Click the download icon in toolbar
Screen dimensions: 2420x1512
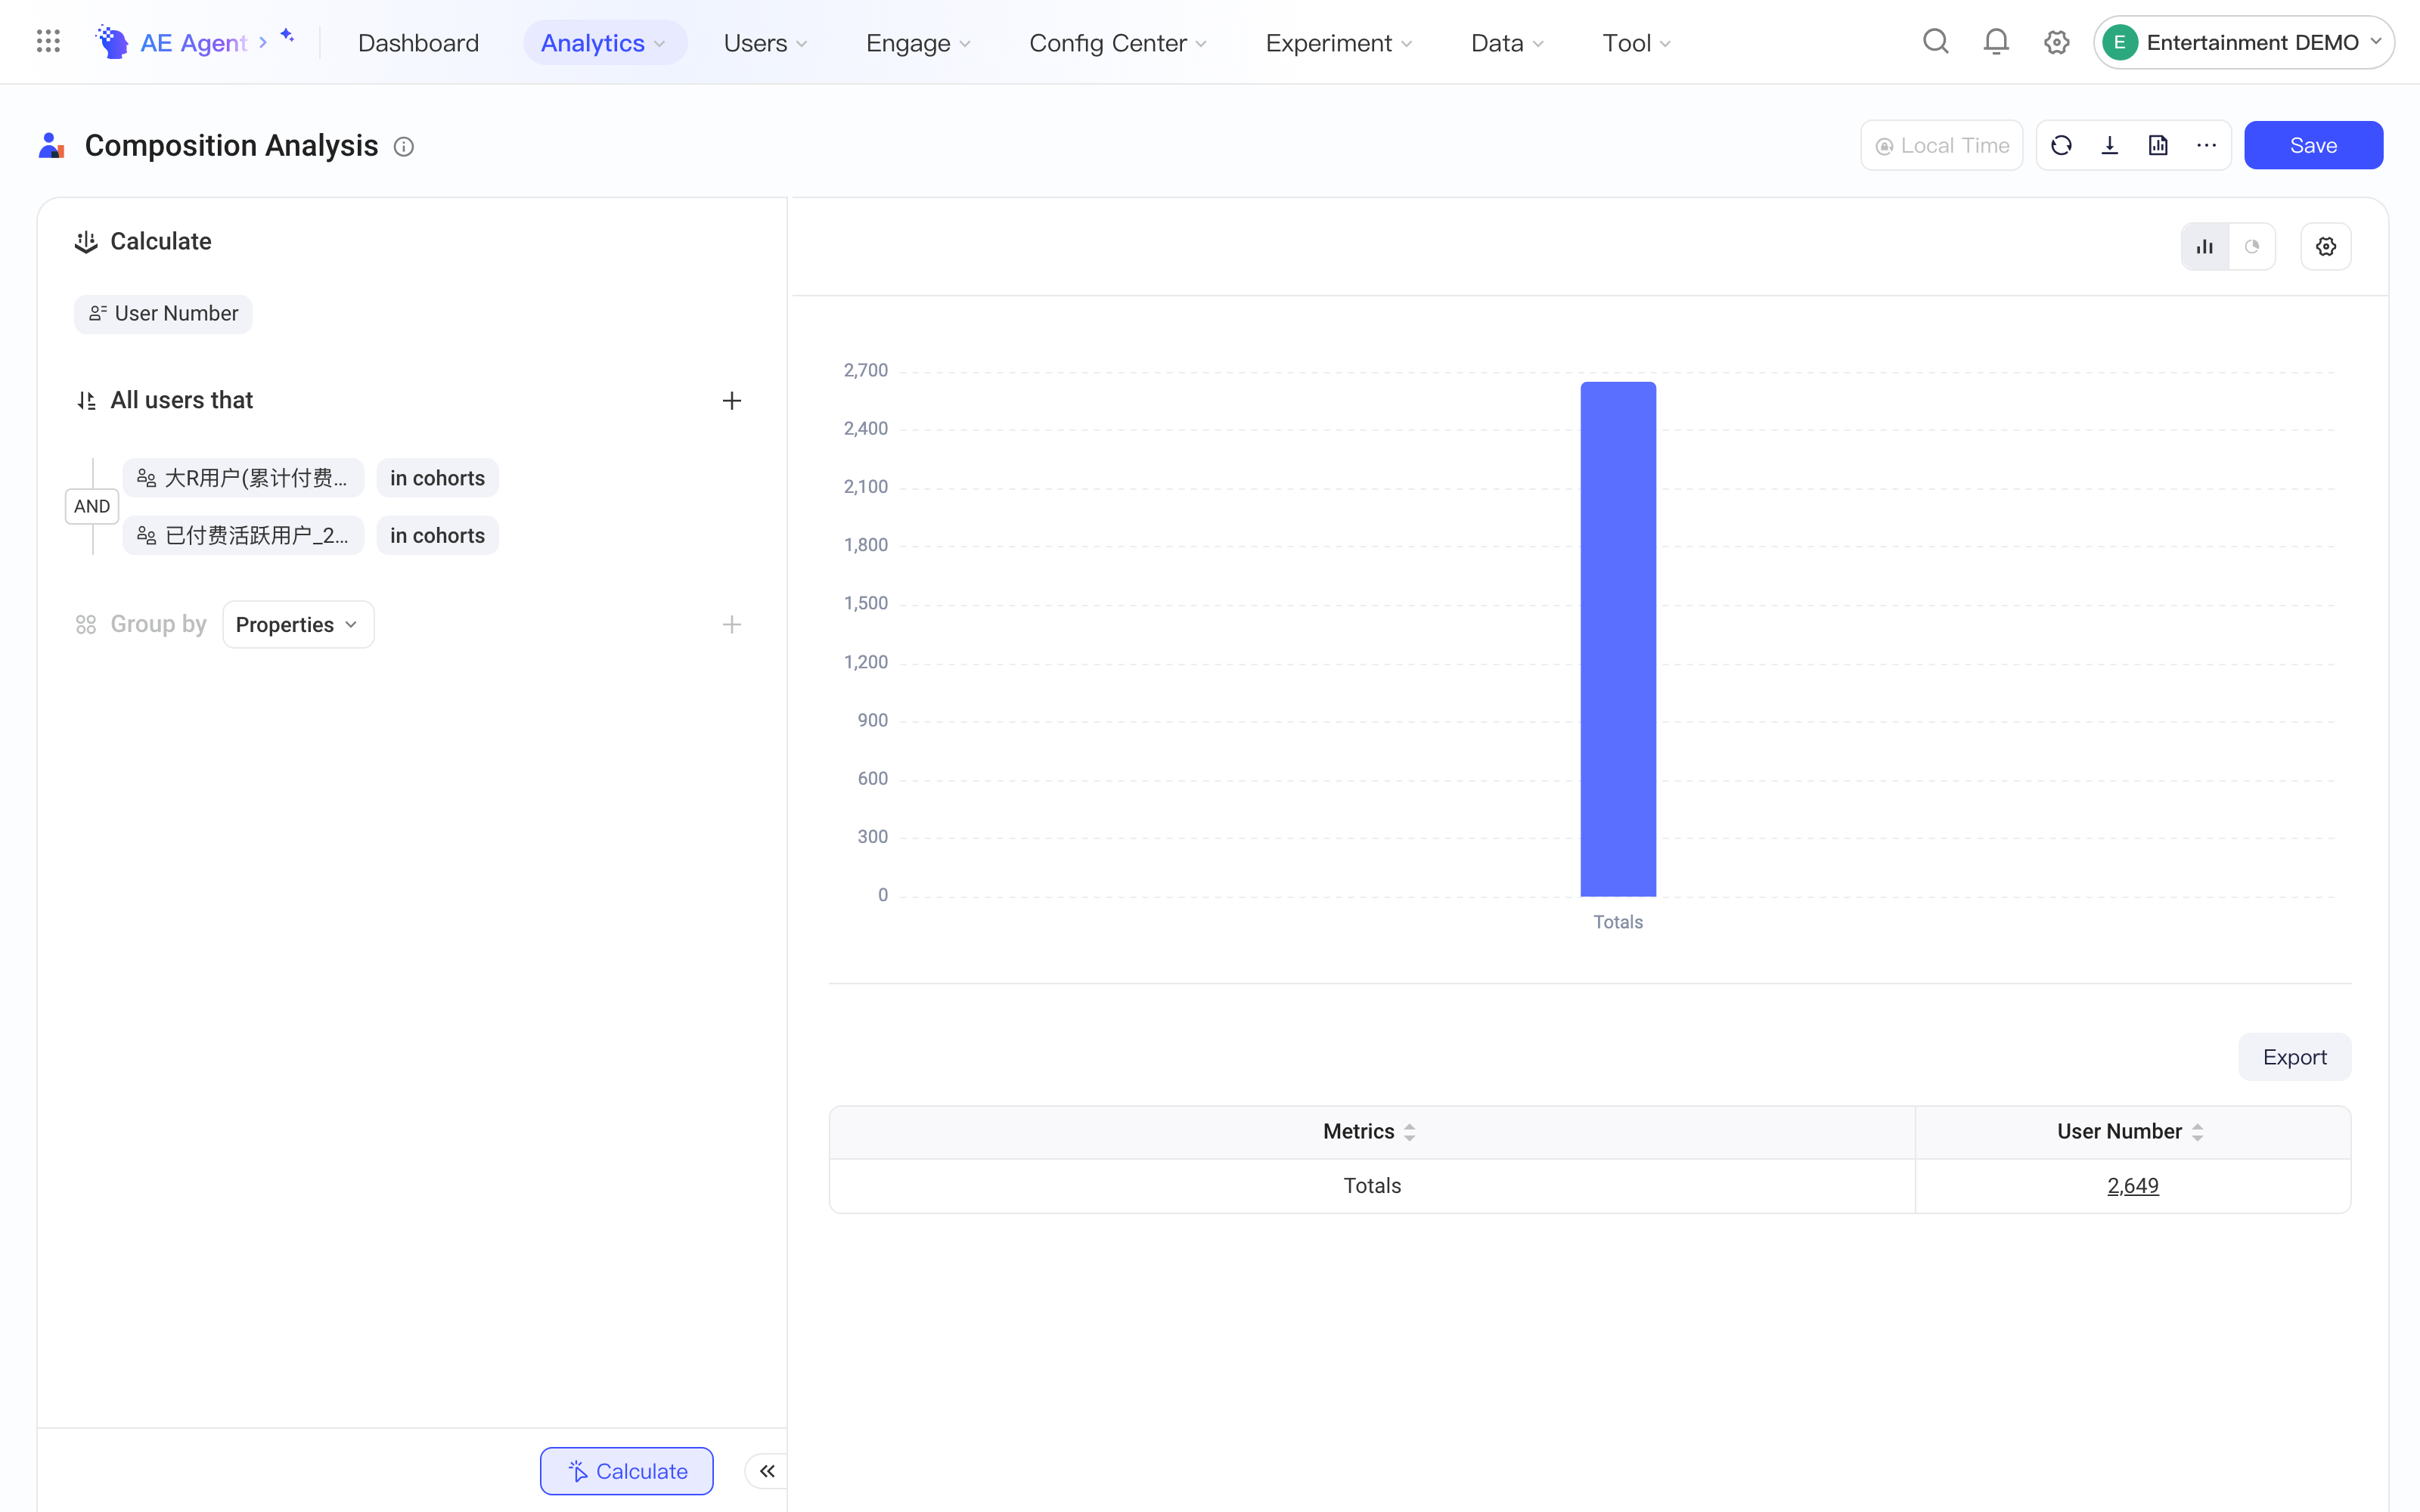click(x=2110, y=146)
